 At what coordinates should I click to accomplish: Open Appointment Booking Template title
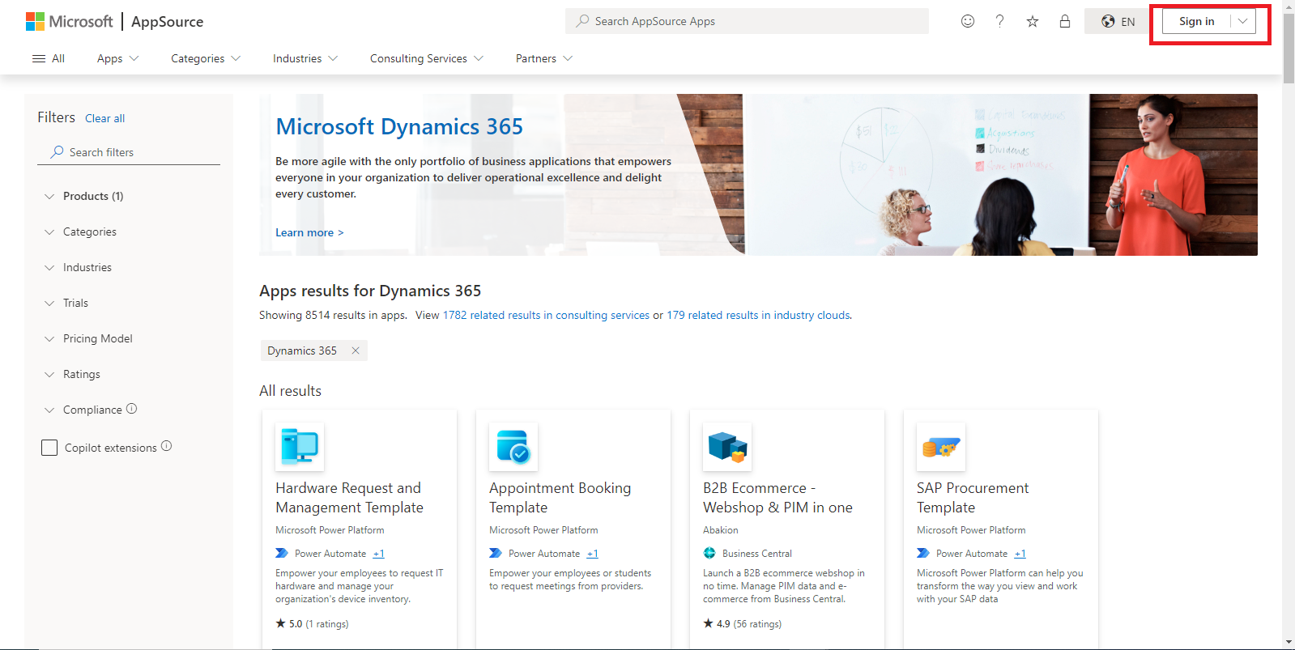pyautogui.click(x=560, y=498)
